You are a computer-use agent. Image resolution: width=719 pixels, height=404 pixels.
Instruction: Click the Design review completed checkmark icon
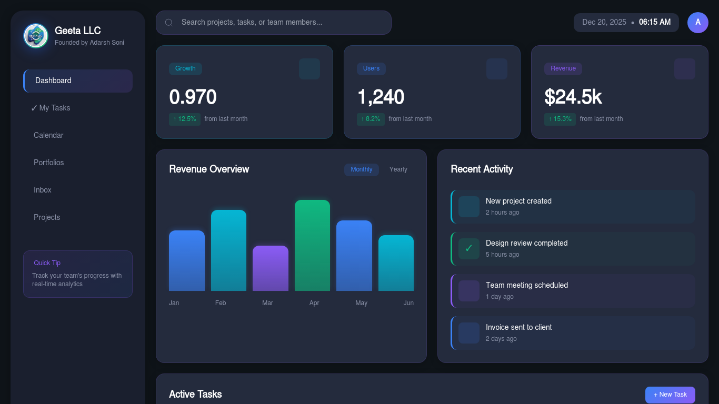(x=469, y=249)
